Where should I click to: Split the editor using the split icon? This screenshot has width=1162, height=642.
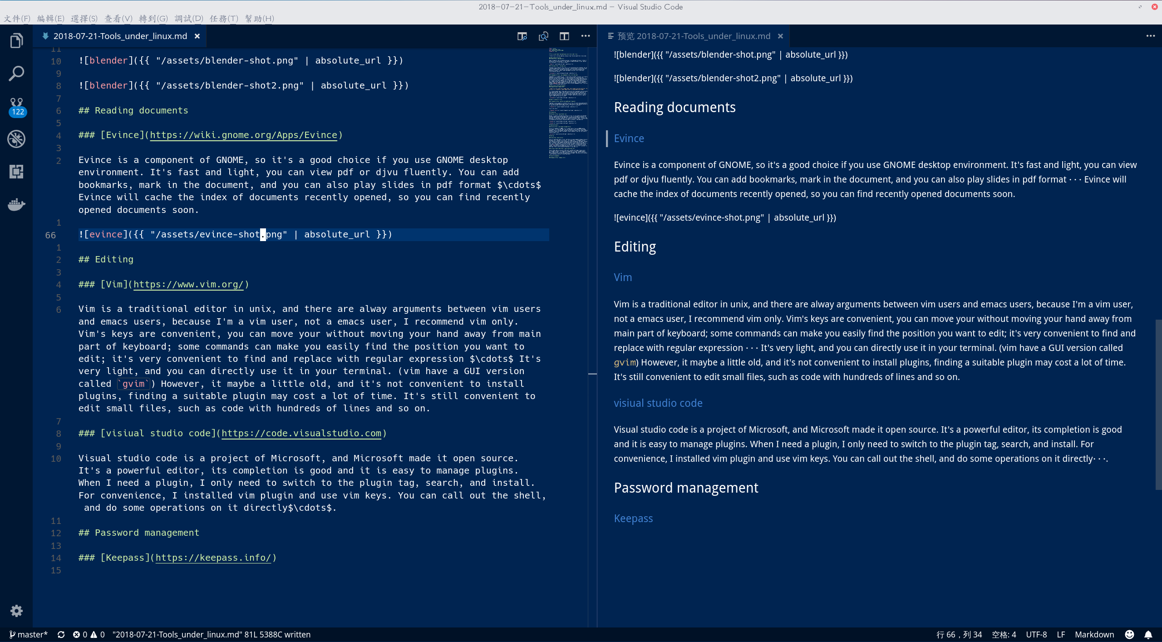tap(564, 36)
